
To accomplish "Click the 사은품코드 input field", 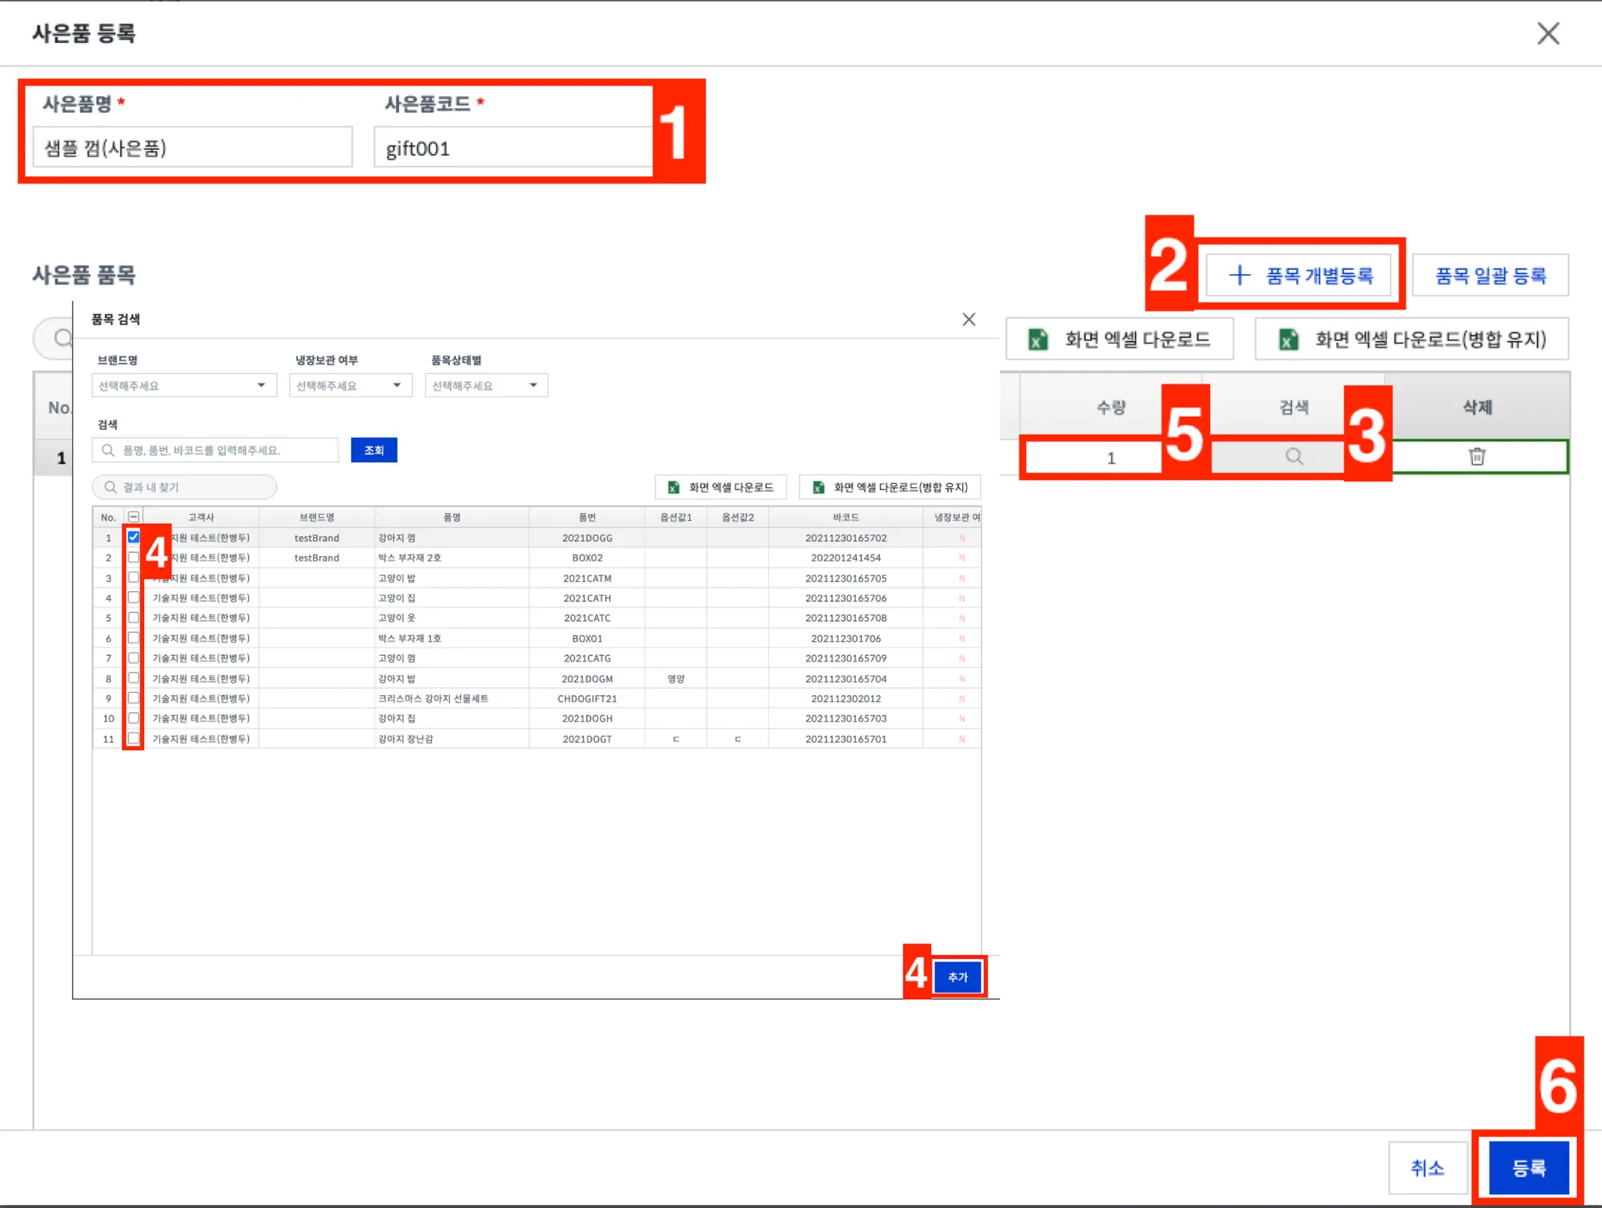I will pos(512,148).
